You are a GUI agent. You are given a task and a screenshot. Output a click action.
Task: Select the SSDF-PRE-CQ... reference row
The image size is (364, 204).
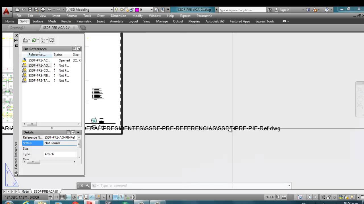(52, 71)
